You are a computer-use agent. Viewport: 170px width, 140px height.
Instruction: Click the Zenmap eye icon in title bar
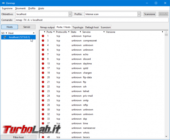[x=3, y=3]
